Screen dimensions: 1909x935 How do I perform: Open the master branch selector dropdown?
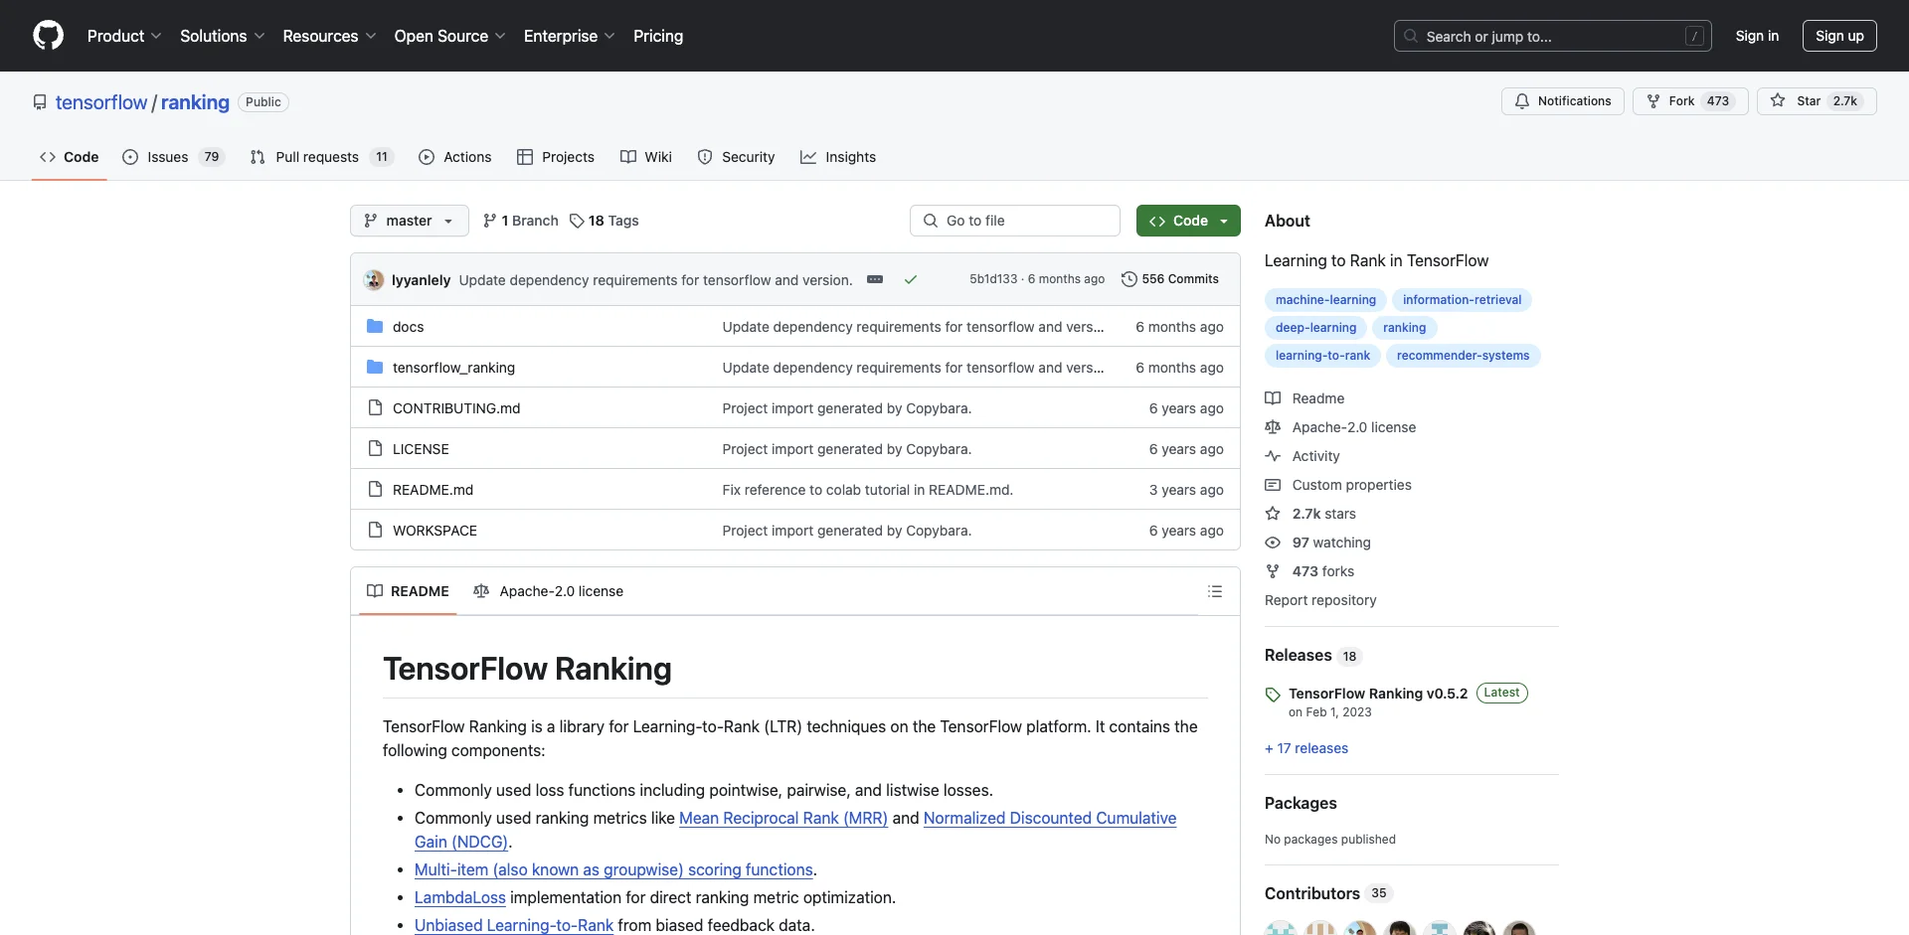point(409,221)
